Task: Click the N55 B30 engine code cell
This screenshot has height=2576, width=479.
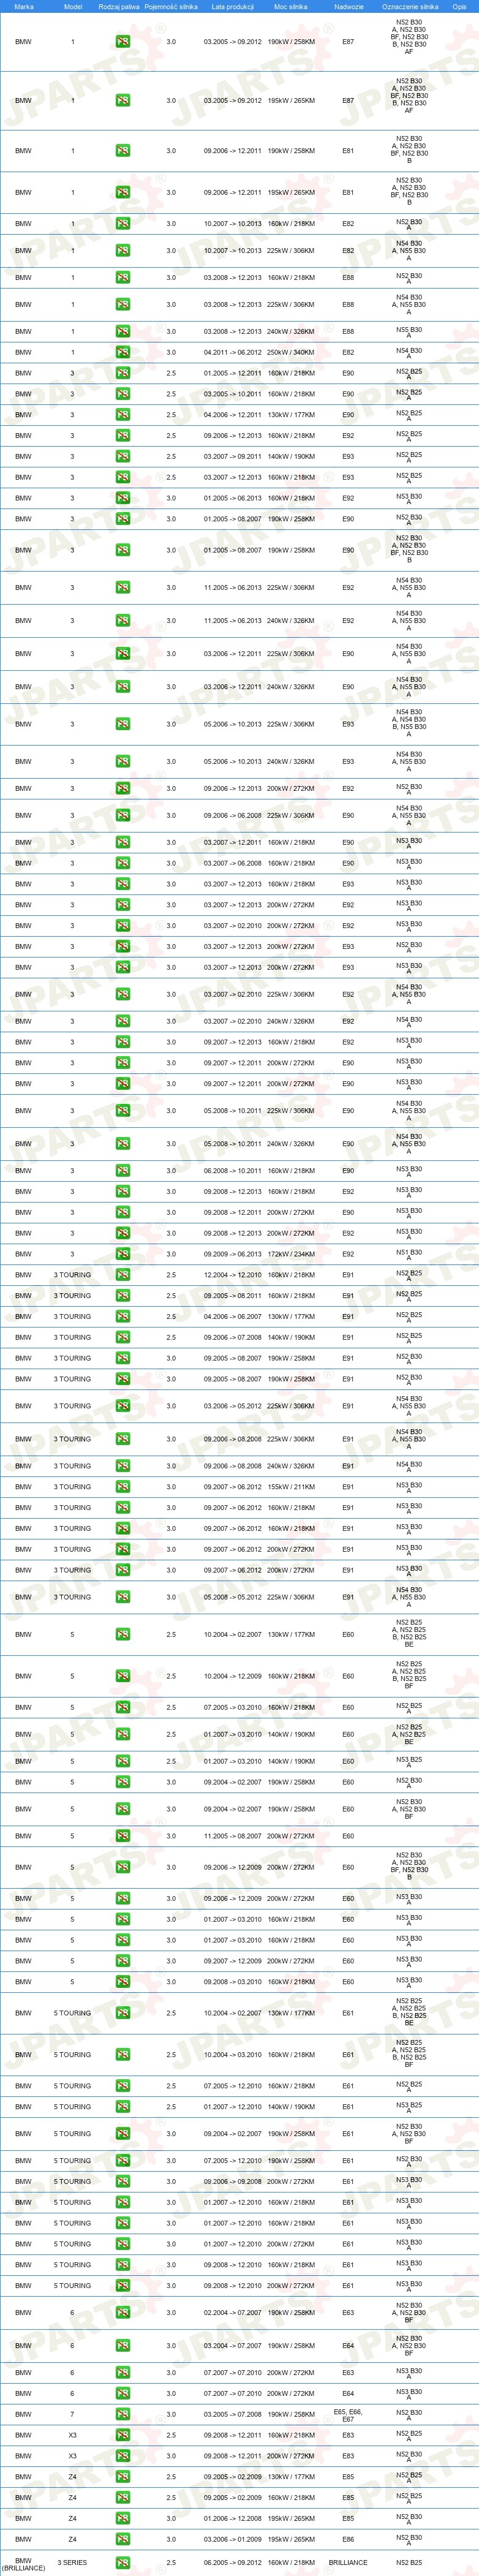Action: pos(409,332)
